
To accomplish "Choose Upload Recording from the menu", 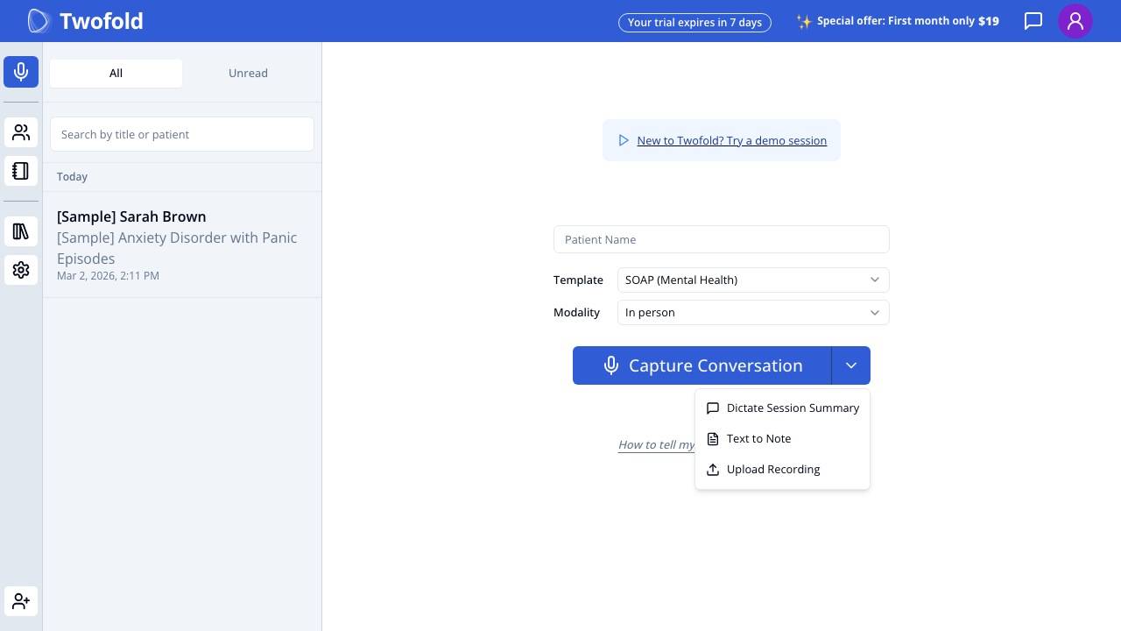I will pyautogui.click(x=772, y=470).
